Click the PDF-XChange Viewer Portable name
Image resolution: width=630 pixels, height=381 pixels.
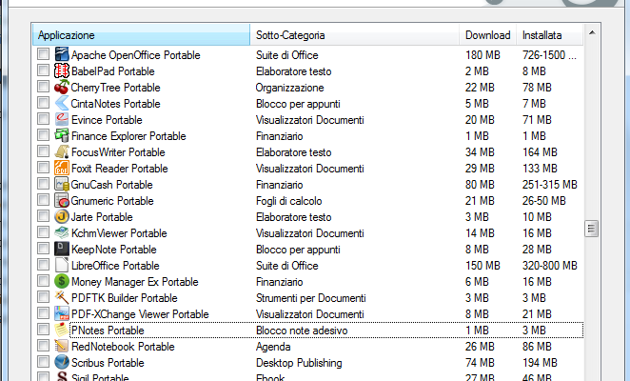(140, 314)
